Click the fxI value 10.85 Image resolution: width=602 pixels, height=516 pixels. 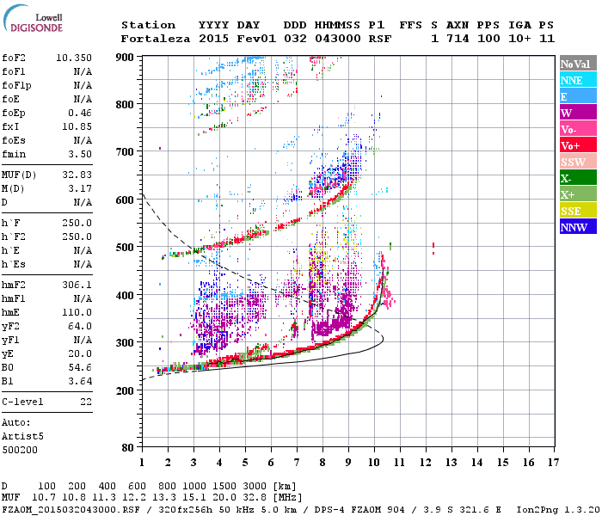pyautogui.click(x=77, y=126)
